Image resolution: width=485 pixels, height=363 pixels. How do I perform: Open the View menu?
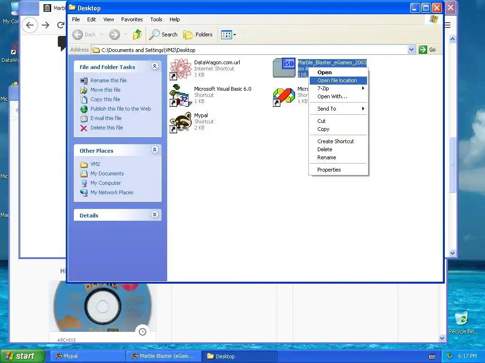(x=108, y=19)
